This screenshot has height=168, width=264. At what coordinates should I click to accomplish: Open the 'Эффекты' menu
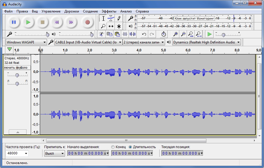[x=109, y=11]
